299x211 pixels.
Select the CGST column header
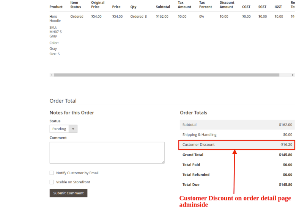pos(246,7)
